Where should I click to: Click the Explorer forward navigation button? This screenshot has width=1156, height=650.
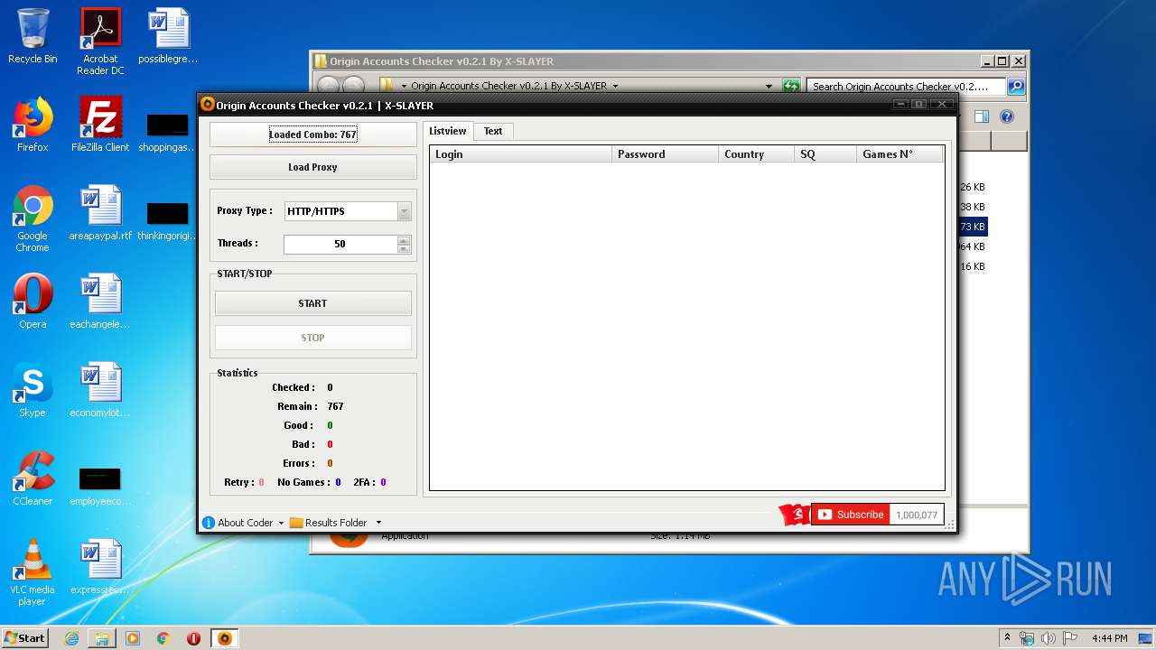353,86
